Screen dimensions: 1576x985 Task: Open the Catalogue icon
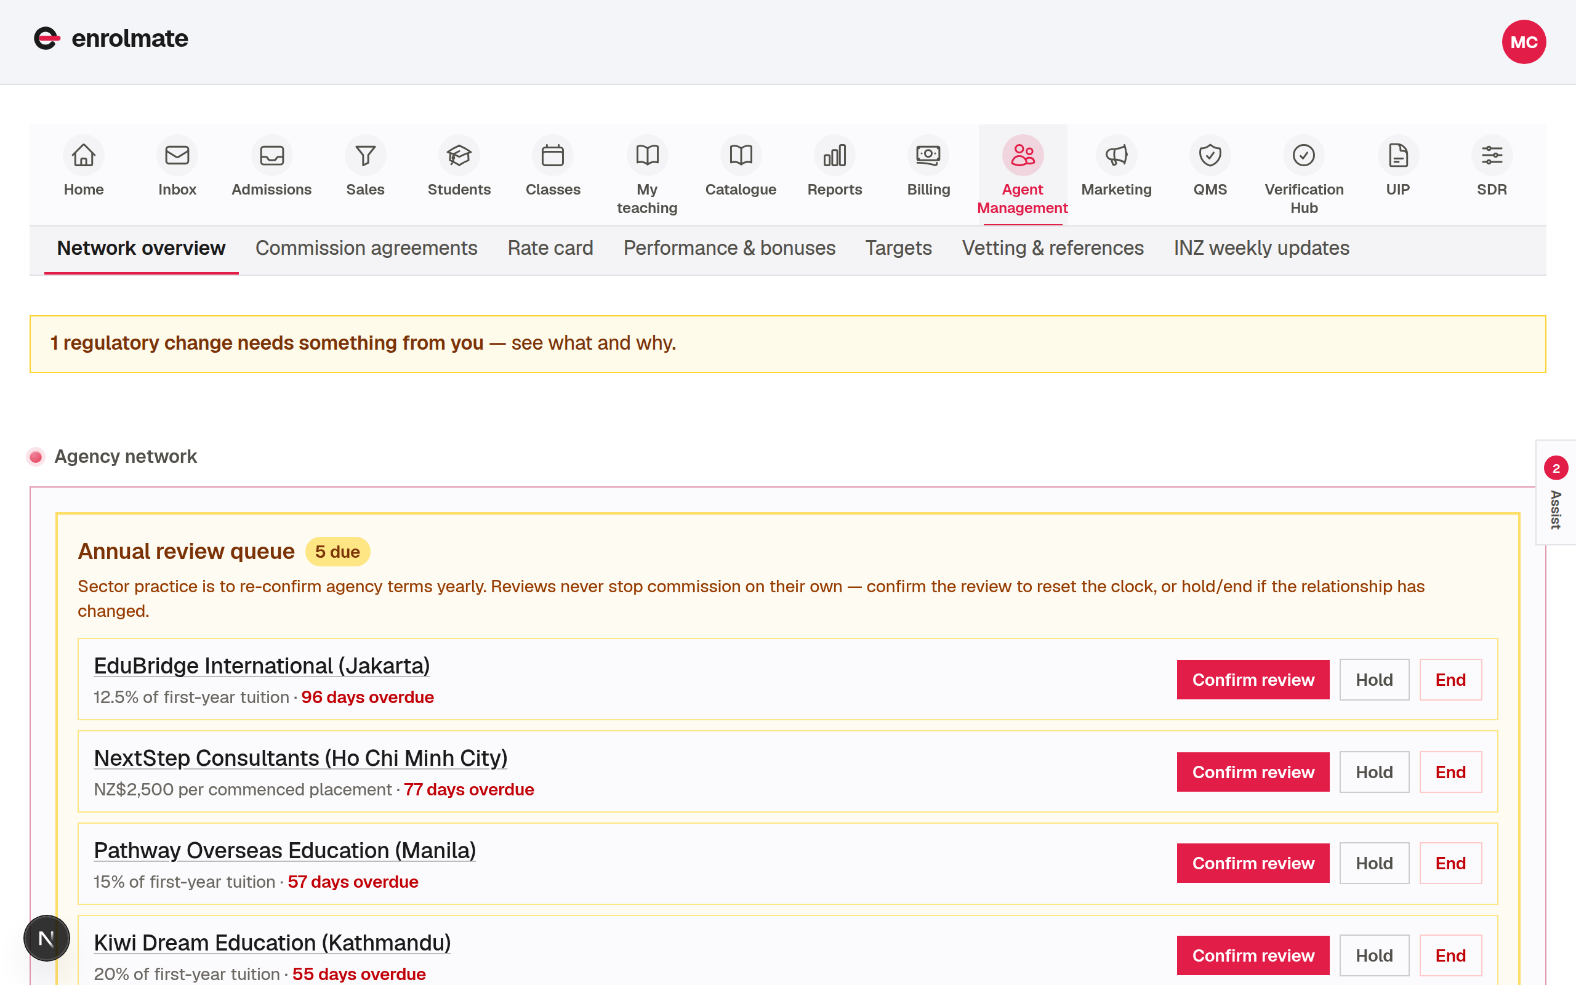(741, 156)
